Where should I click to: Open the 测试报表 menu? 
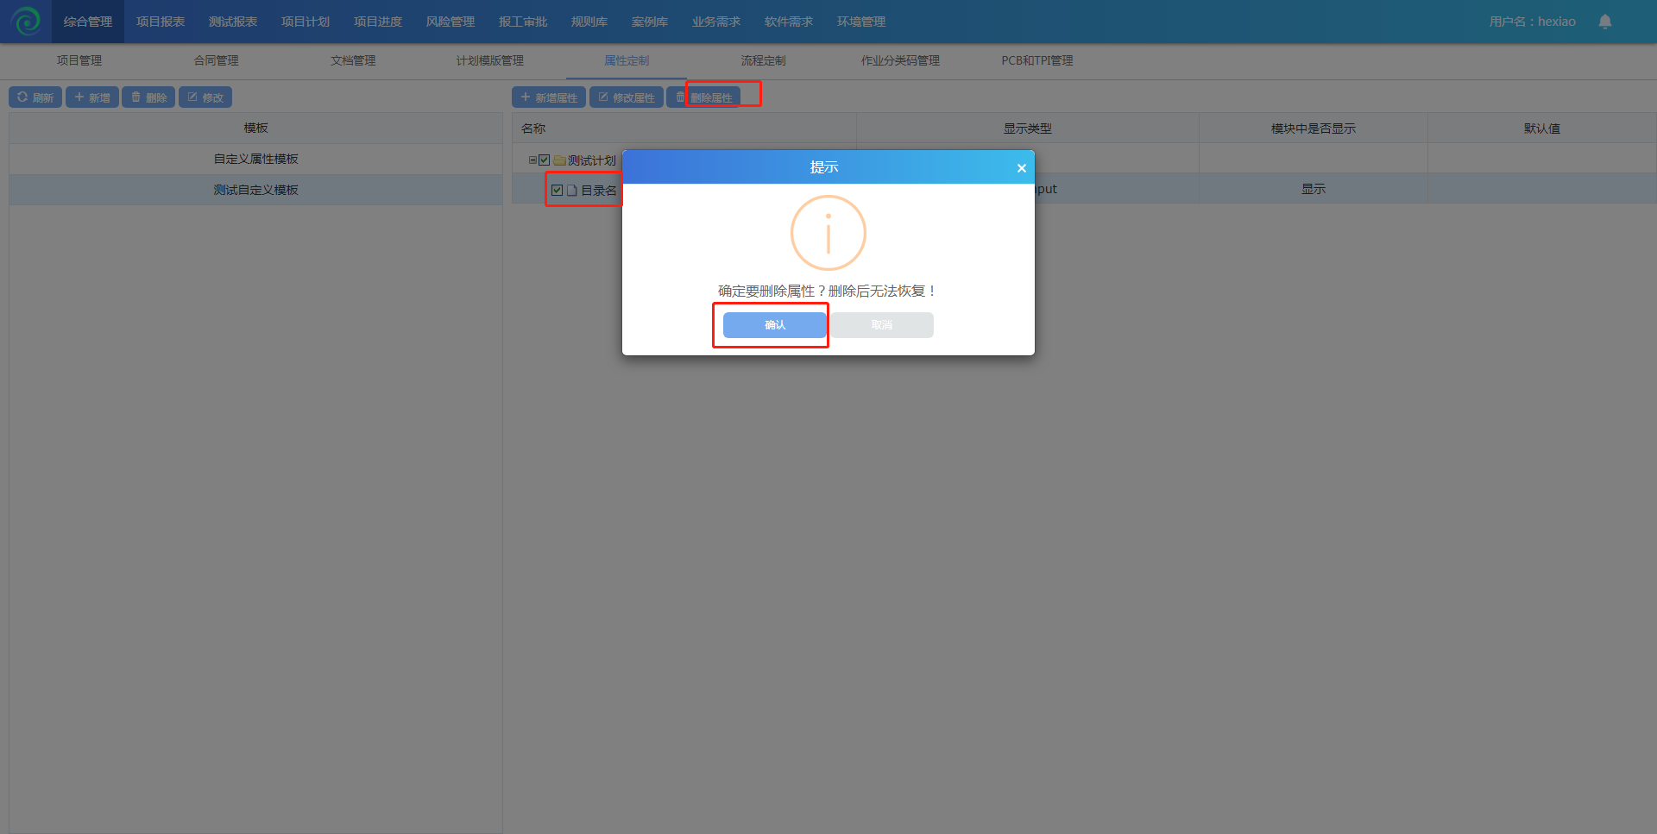[x=233, y=22]
